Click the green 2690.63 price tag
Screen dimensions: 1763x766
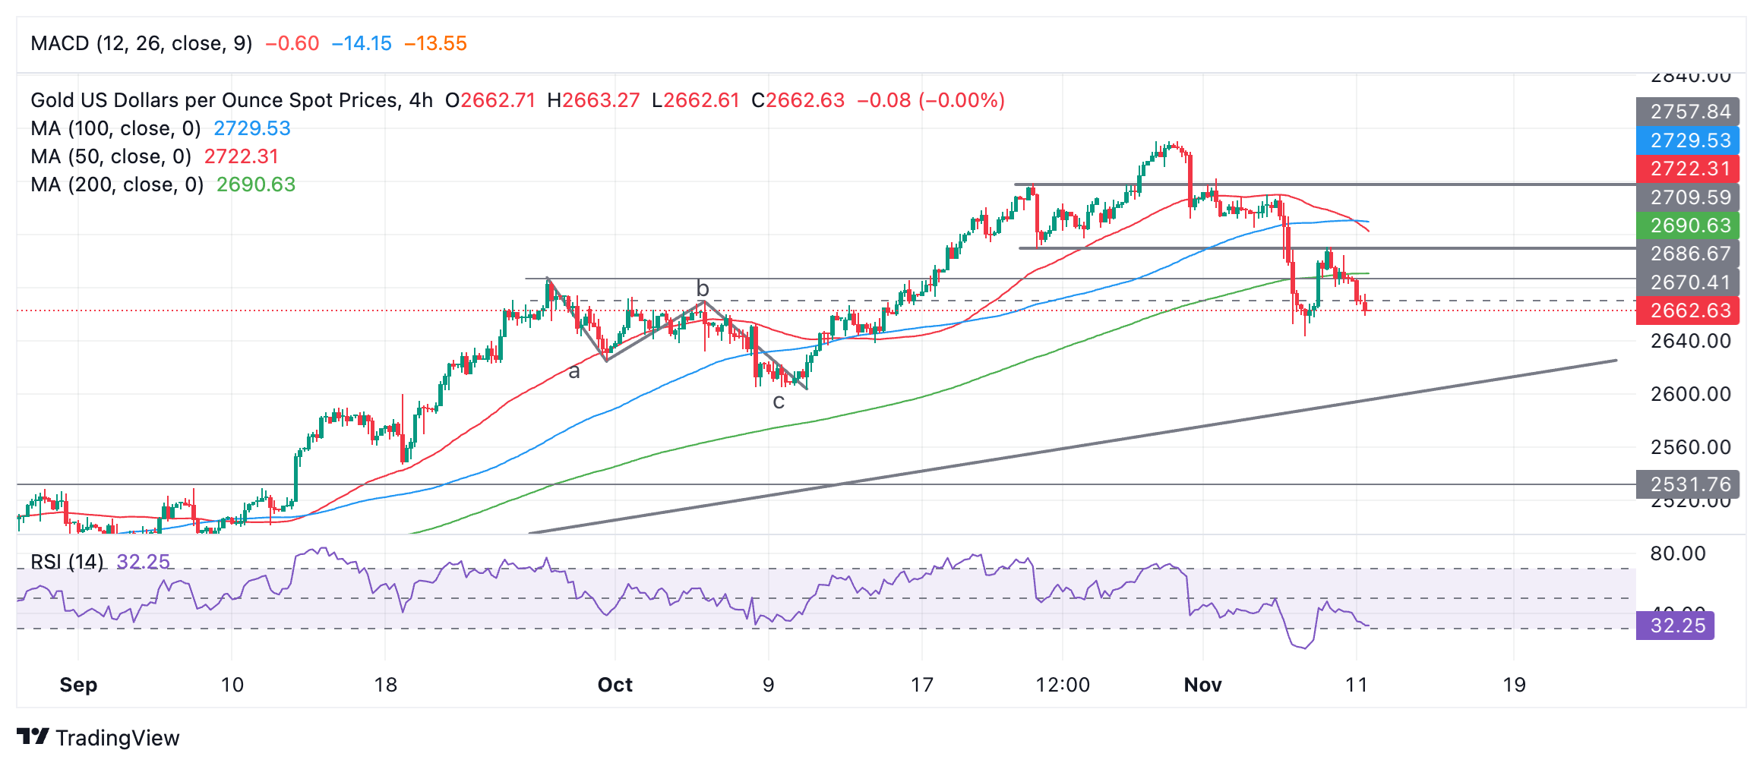coord(1690,225)
